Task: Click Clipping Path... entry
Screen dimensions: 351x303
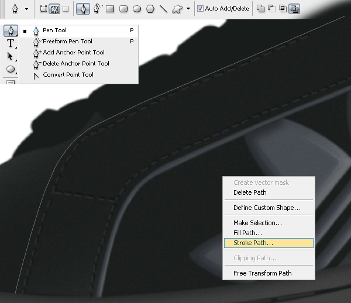Action: (269, 258)
